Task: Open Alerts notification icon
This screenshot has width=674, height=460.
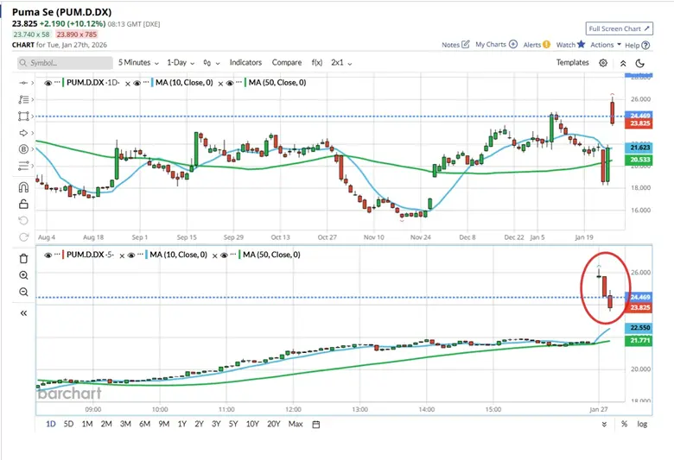Action: point(546,44)
